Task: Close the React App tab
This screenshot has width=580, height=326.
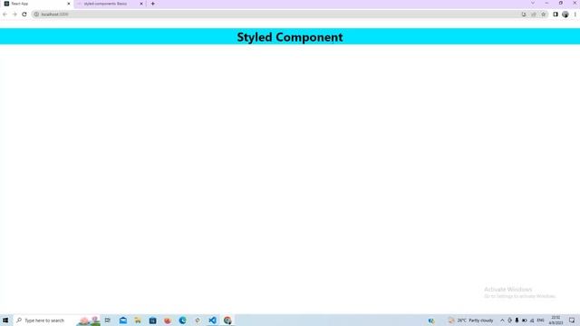Action: pos(69,4)
